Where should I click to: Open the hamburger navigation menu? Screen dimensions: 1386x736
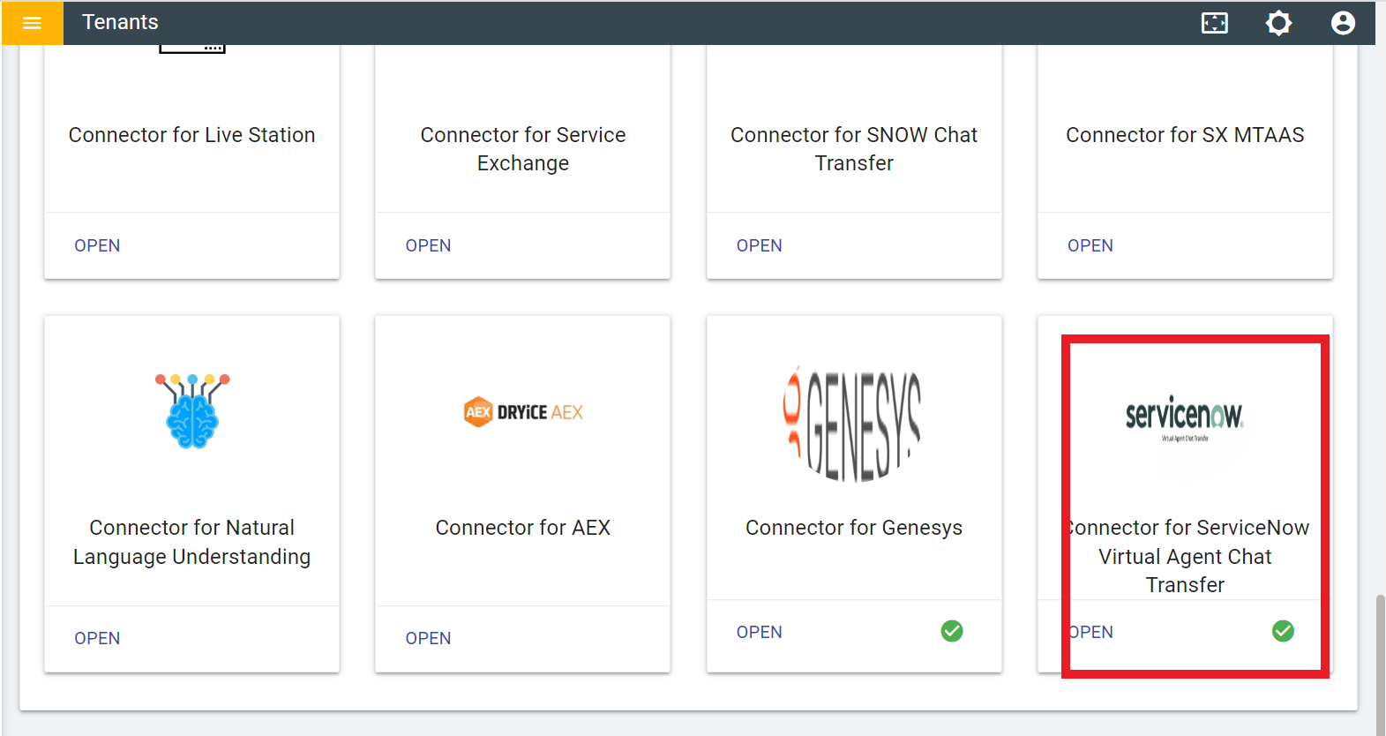[x=32, y=23]
